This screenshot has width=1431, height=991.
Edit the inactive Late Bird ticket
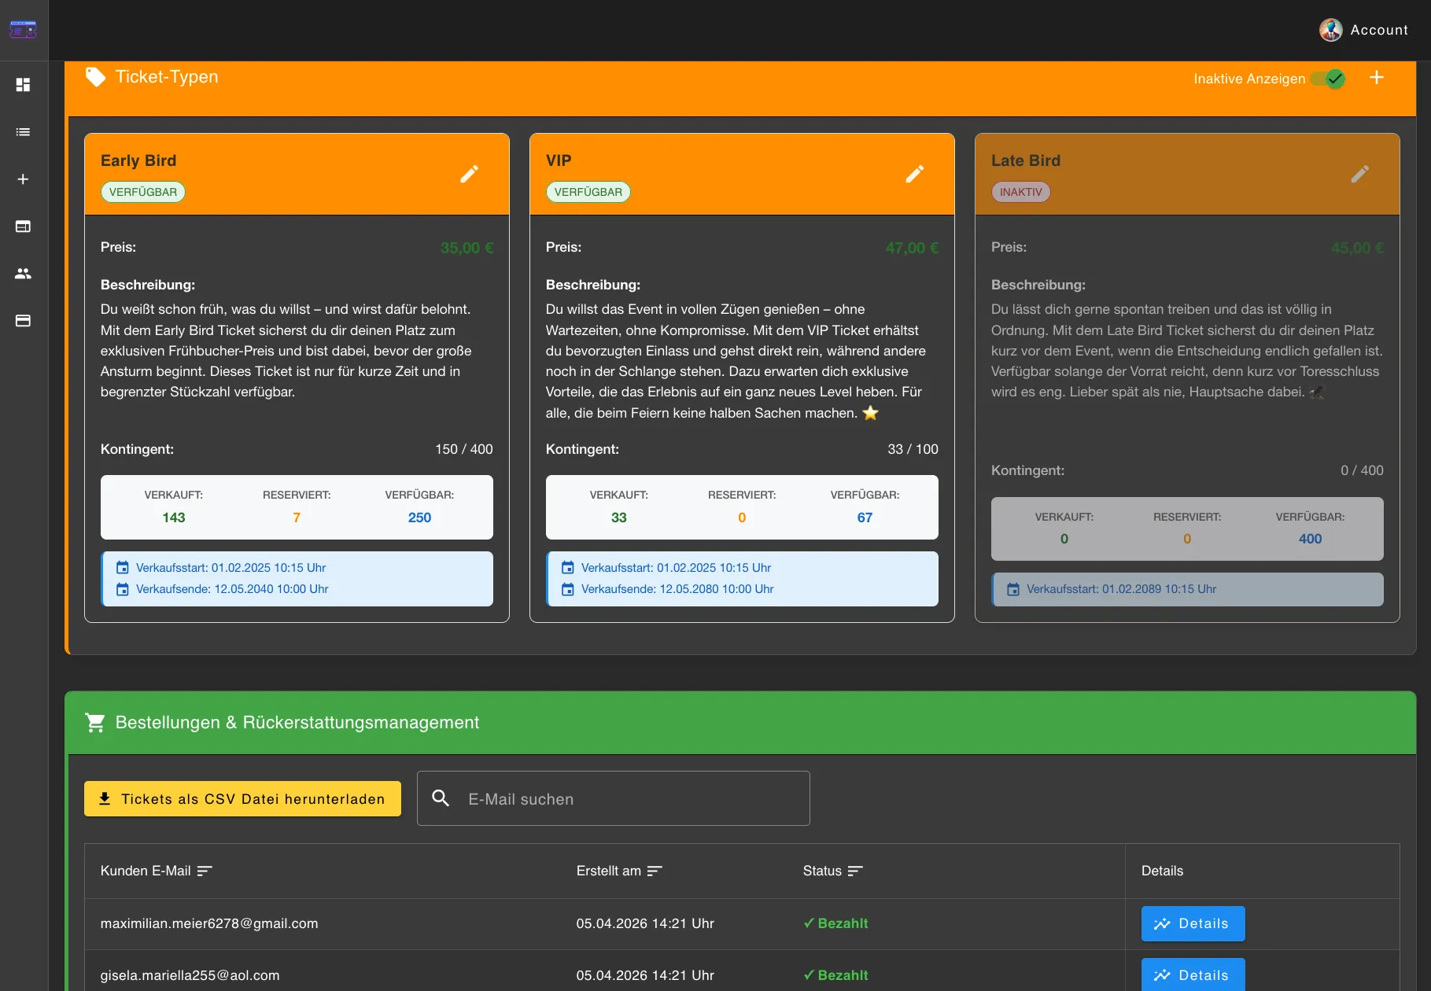tap(1359, 174)
